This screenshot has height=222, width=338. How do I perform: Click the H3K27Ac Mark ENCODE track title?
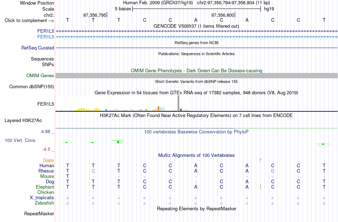tap(196, 116)
